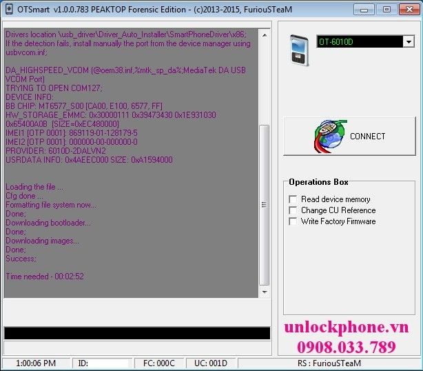Maximize the OTSmart window
Viewport: 423px width, 371px height.
click(386, 9)
